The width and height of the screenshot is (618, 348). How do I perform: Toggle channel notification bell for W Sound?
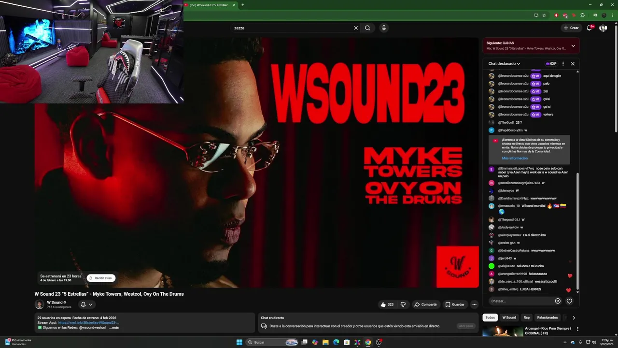(x=86, y=304)
